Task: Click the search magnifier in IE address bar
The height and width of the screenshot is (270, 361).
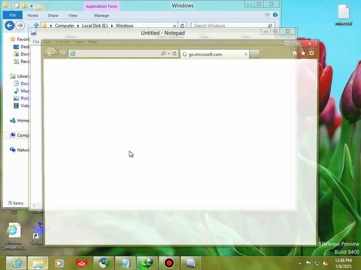Action: (163, 53)
